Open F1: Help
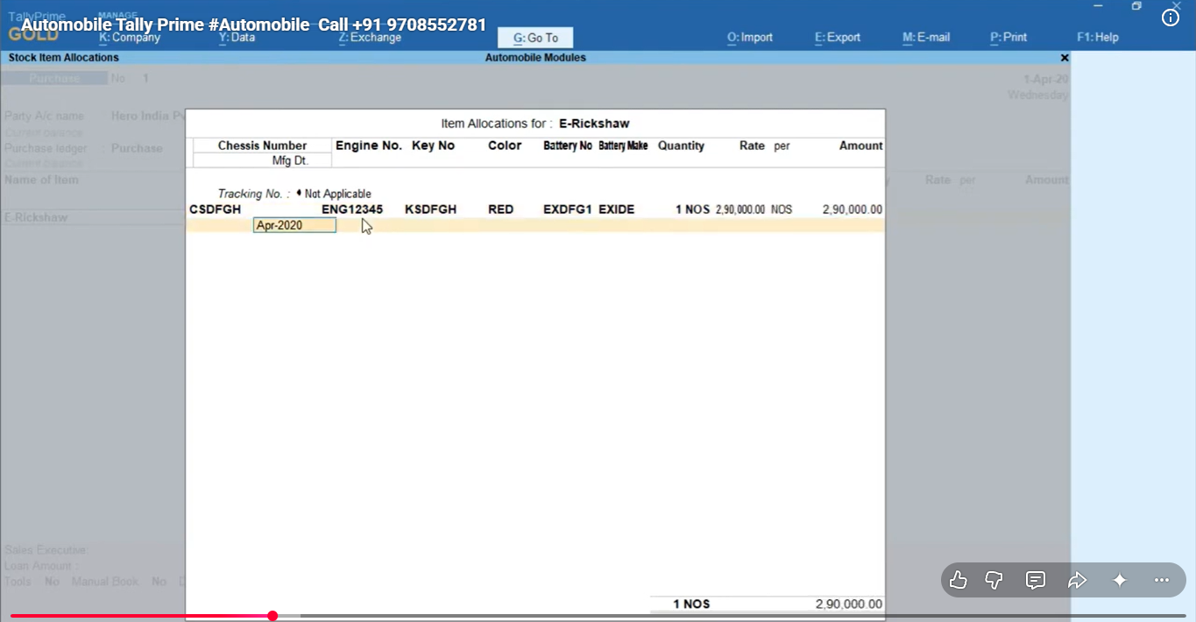The width and height of the screenshot is (1196, 622). (1098, 38)
